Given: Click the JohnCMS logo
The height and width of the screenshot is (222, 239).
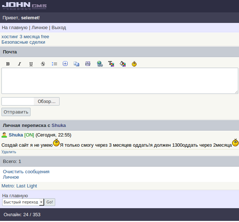Looking at the screenshot, I should click(24, 6).
